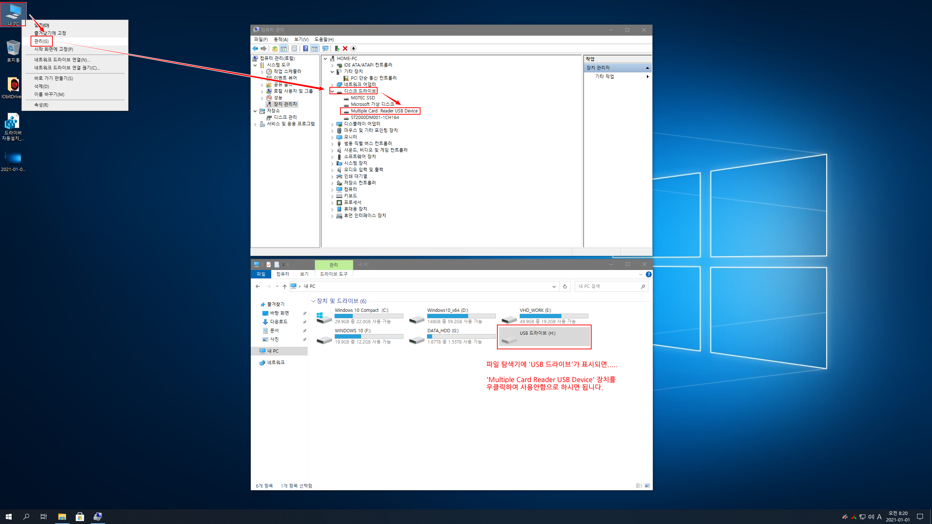Open the address bar history dropdown in Explorer

pos(554,286)
